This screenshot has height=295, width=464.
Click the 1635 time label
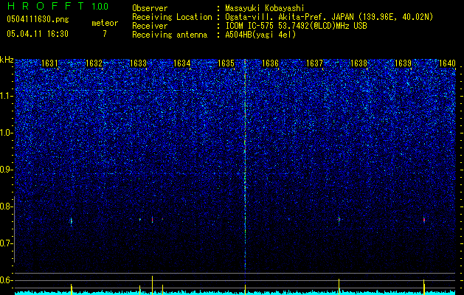click(x=226, y=63)
